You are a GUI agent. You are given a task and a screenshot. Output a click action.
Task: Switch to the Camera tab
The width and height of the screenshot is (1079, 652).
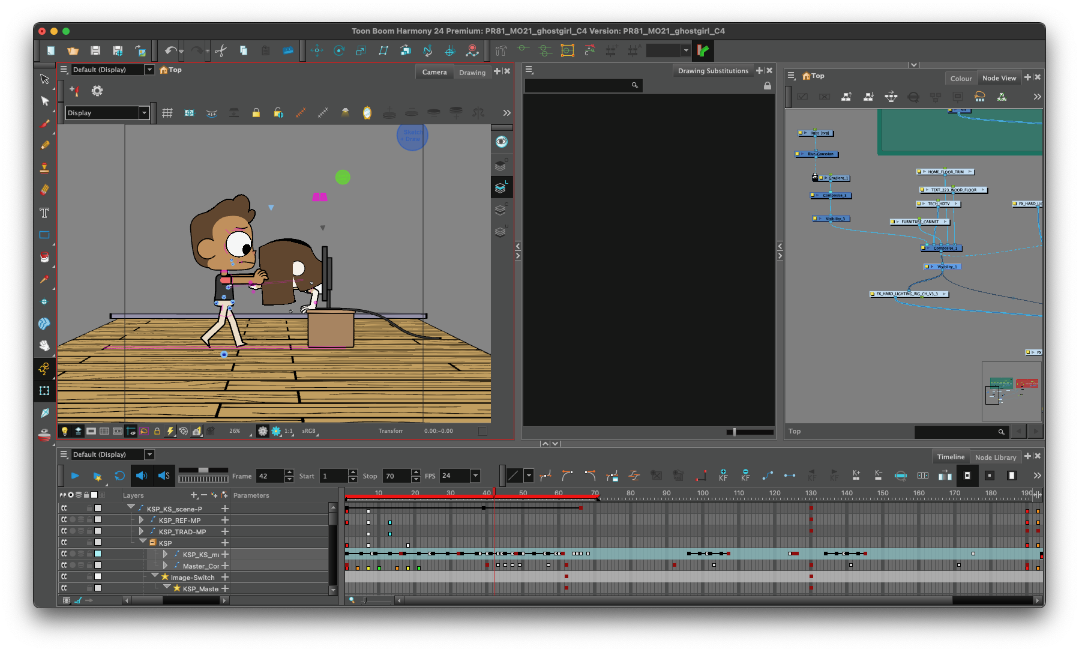pos(434,72)
